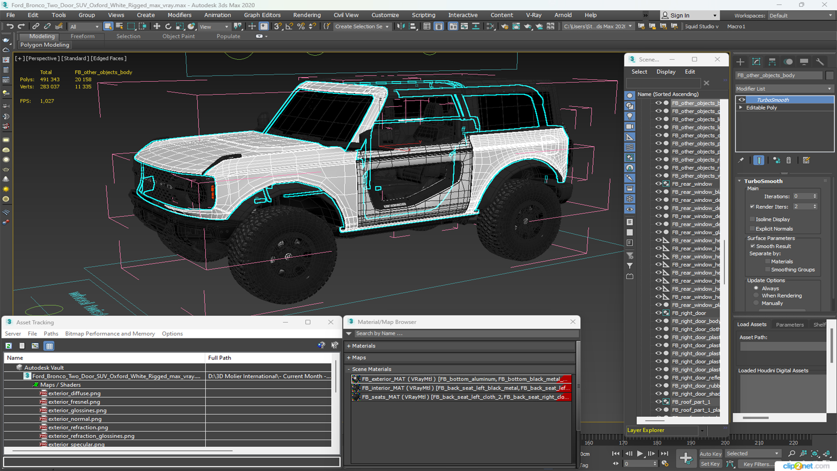Click the Iterations spinner arrows
The width and height of the screenshot is (837, 471).
pos(815,196)
